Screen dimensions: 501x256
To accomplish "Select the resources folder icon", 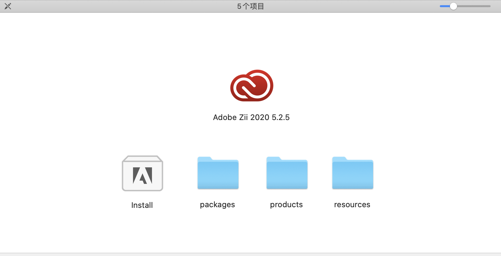I will 352,173.
